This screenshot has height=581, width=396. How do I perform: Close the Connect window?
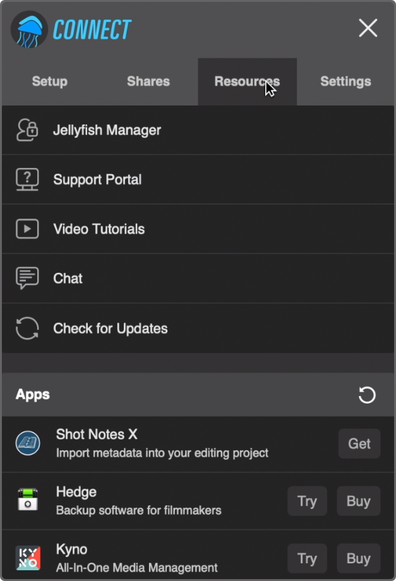(368, 28)
